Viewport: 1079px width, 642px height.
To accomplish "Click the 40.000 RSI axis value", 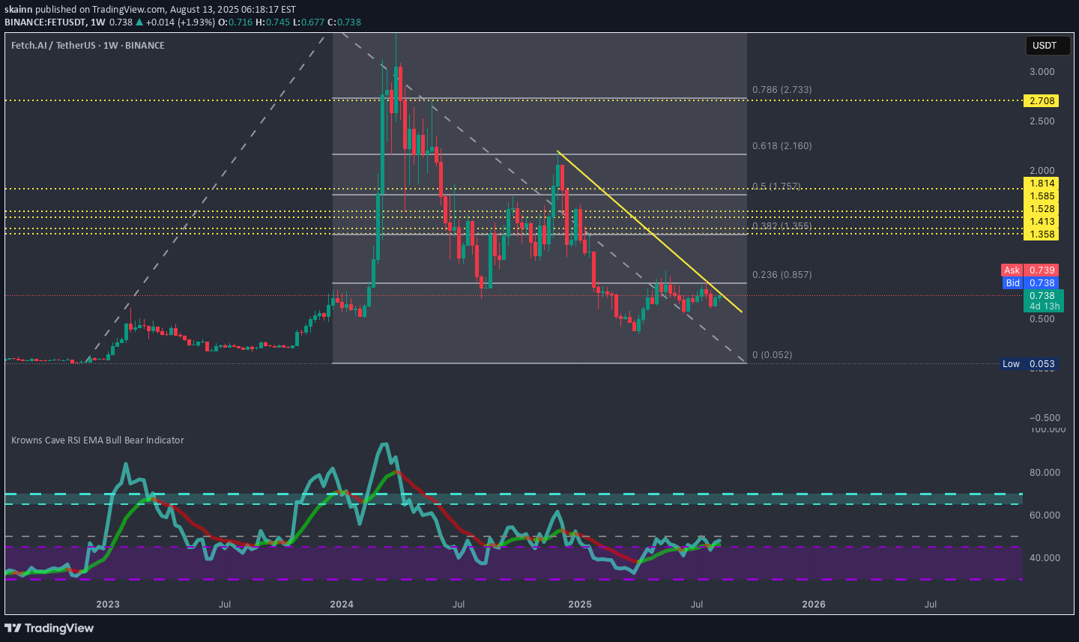I will (x=1045, y=558).
